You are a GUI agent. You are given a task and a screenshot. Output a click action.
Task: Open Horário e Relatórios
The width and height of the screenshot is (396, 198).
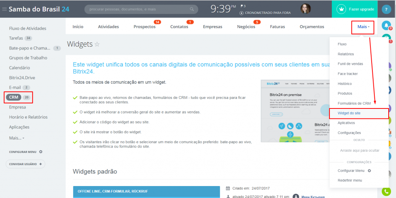(28, 117)
